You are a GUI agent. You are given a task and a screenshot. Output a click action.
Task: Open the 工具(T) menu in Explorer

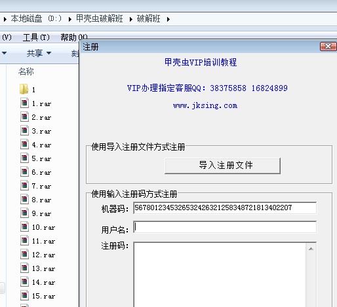pos(36,37)
